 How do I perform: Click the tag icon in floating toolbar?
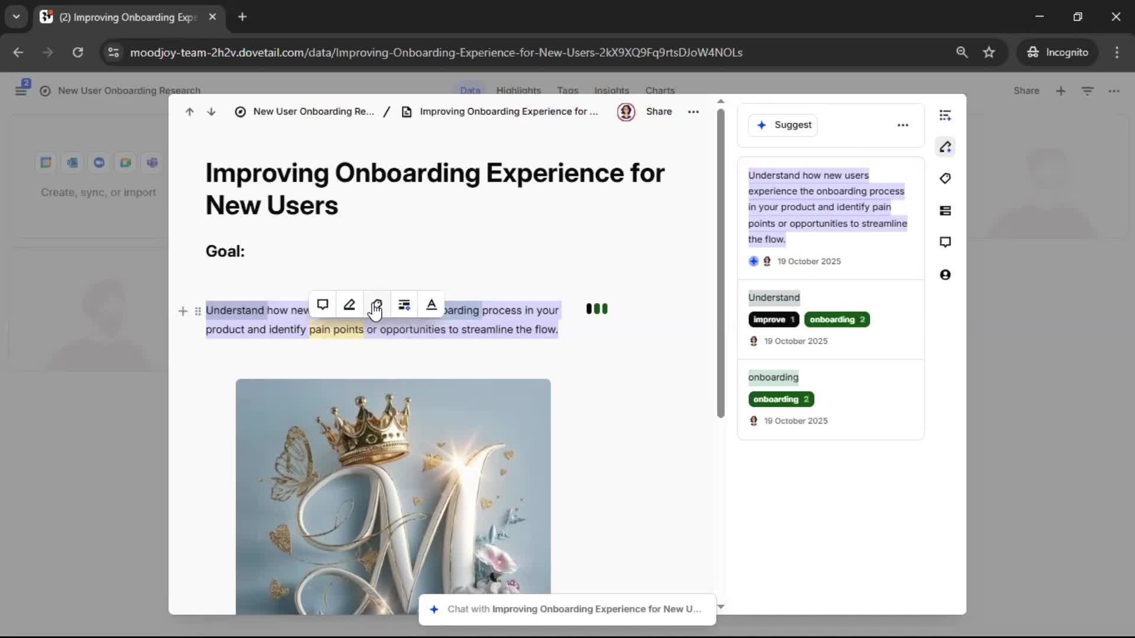point(377,305)
